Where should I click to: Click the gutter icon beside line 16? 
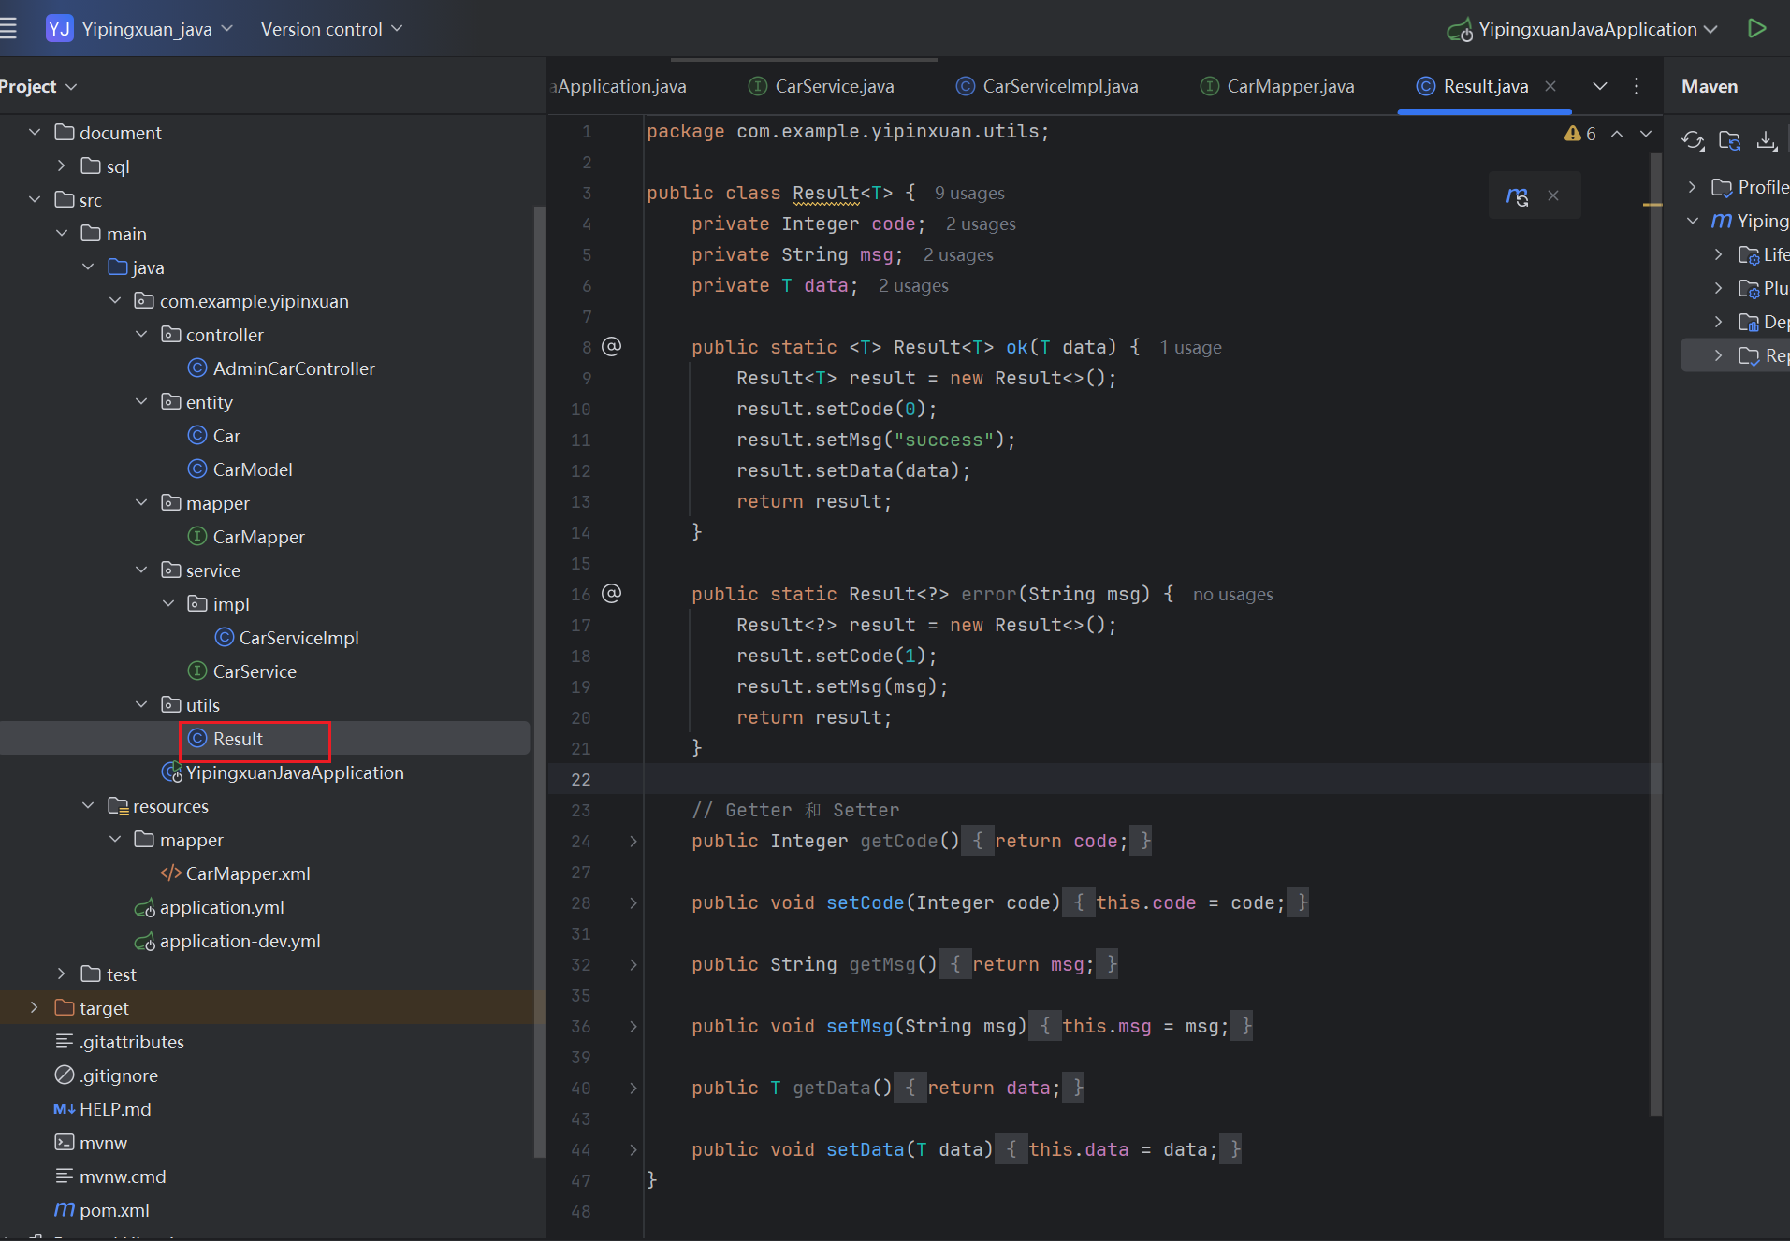click(611, 594)
